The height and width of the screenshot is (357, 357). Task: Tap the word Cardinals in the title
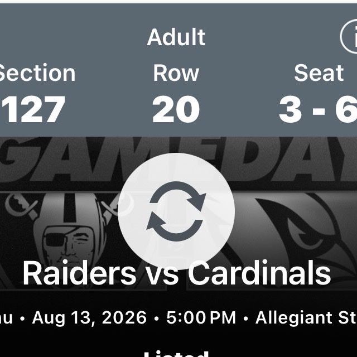259,273
